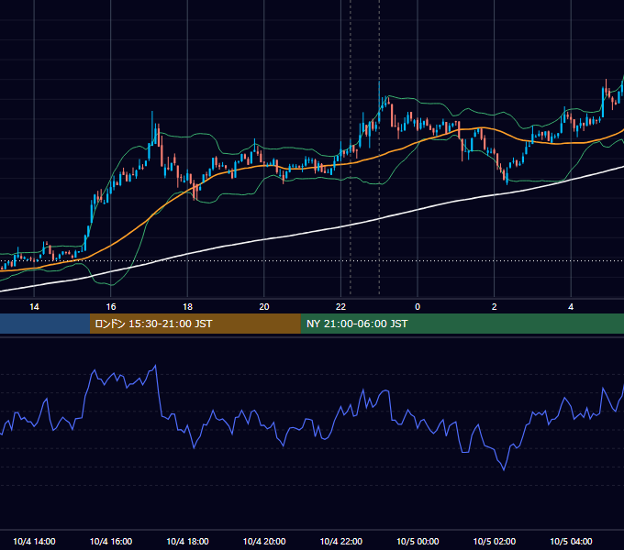
Task: Click the 22 hour label on time axis
Action: coord(340,307)
